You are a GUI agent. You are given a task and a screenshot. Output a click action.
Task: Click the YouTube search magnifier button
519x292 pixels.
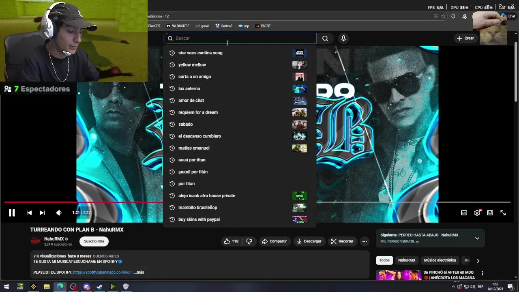[325, 38]
